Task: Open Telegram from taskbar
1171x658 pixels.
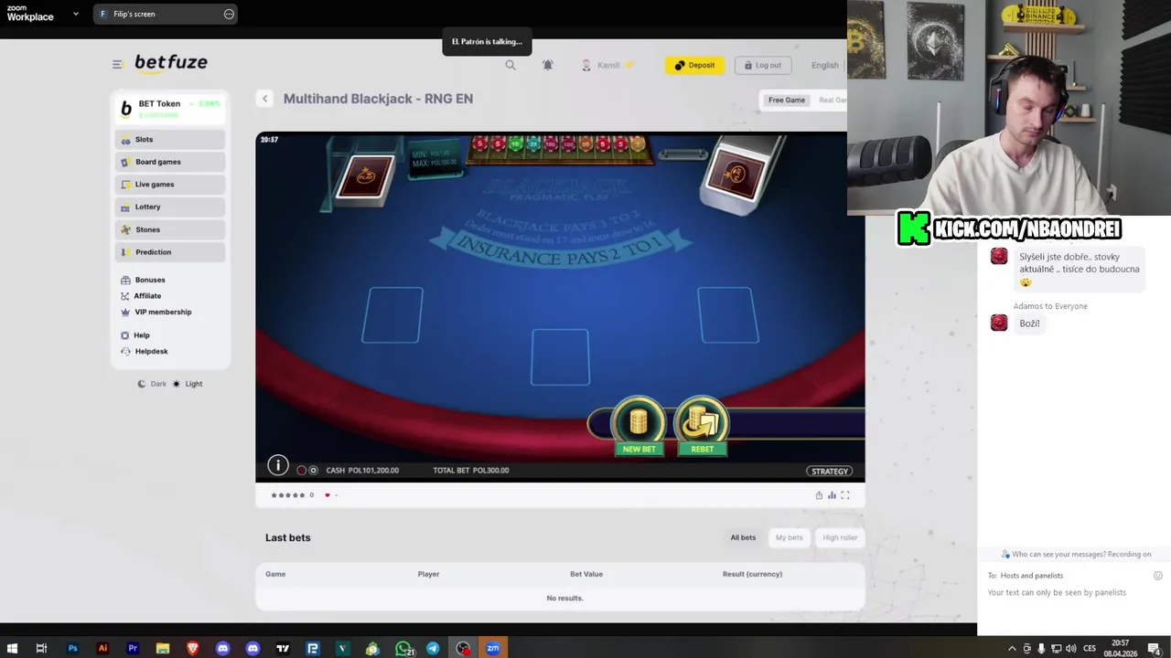Action: click(433, 649)
